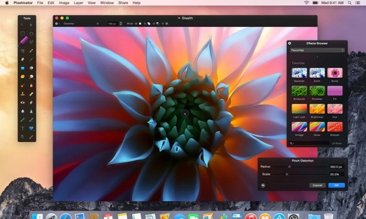The image size is (366, 219).
Task: Click OK in Pinch Distortion dialog
Action: pyautogui.click(x=336, y=185)
